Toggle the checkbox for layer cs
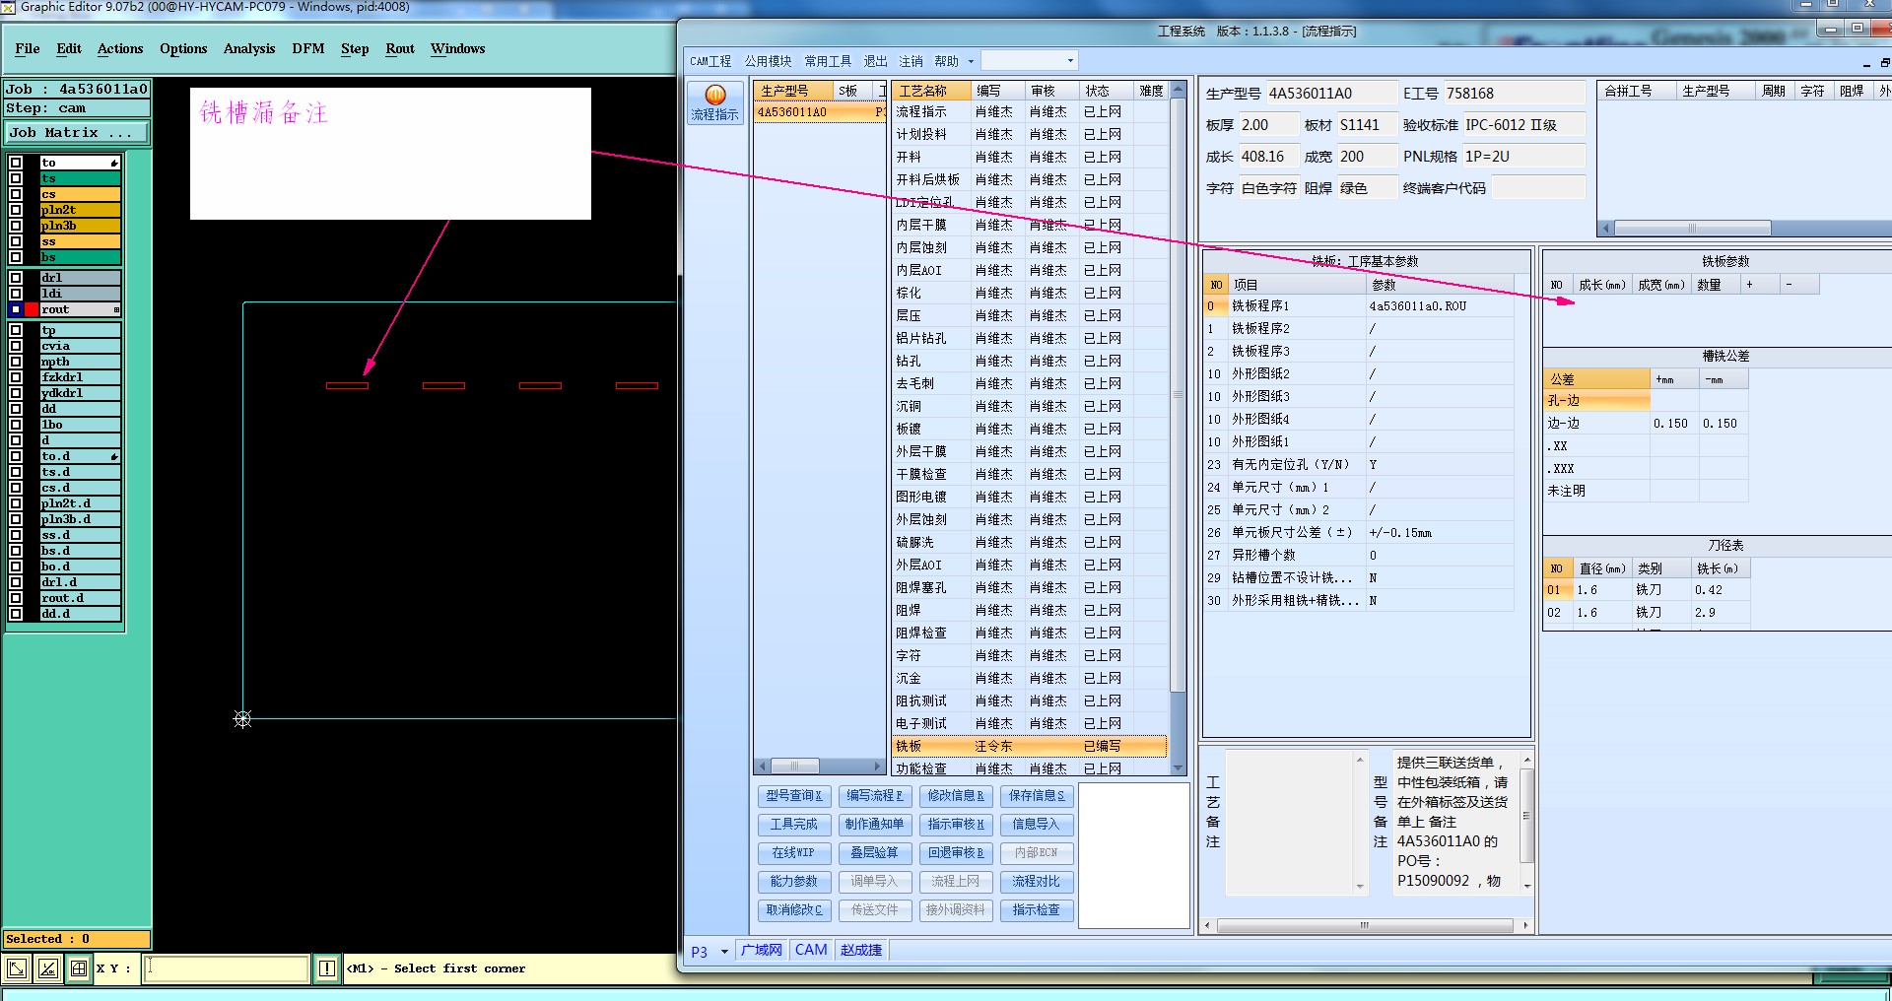Screen dimensions: 1892x1001 pyautogui.click(x=16, y=194)
